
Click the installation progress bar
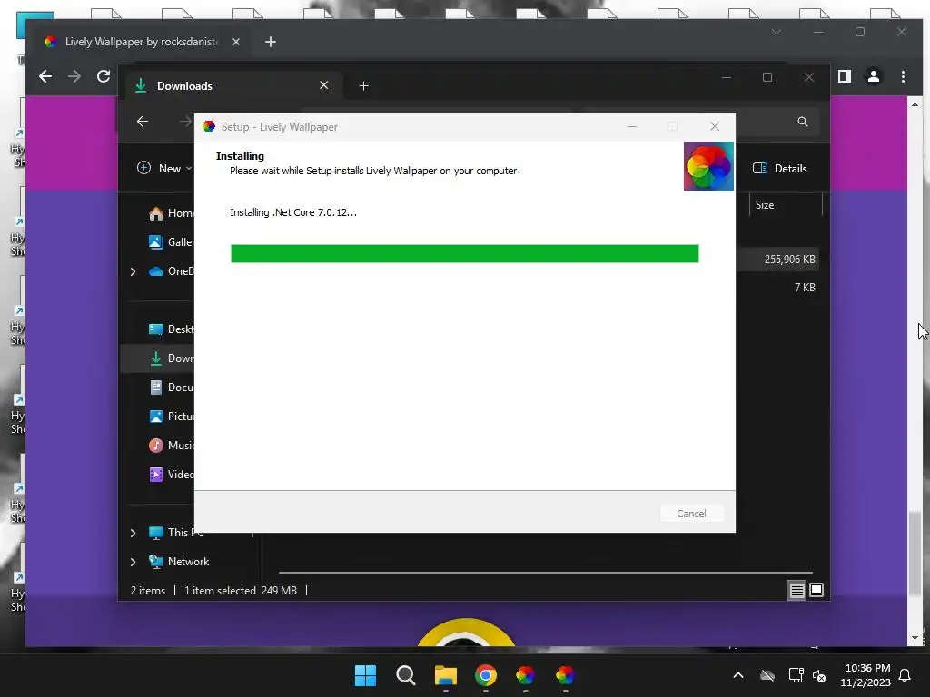464,254
